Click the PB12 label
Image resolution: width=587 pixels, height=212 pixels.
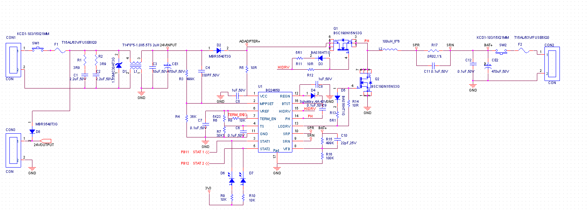pos(185,163)
